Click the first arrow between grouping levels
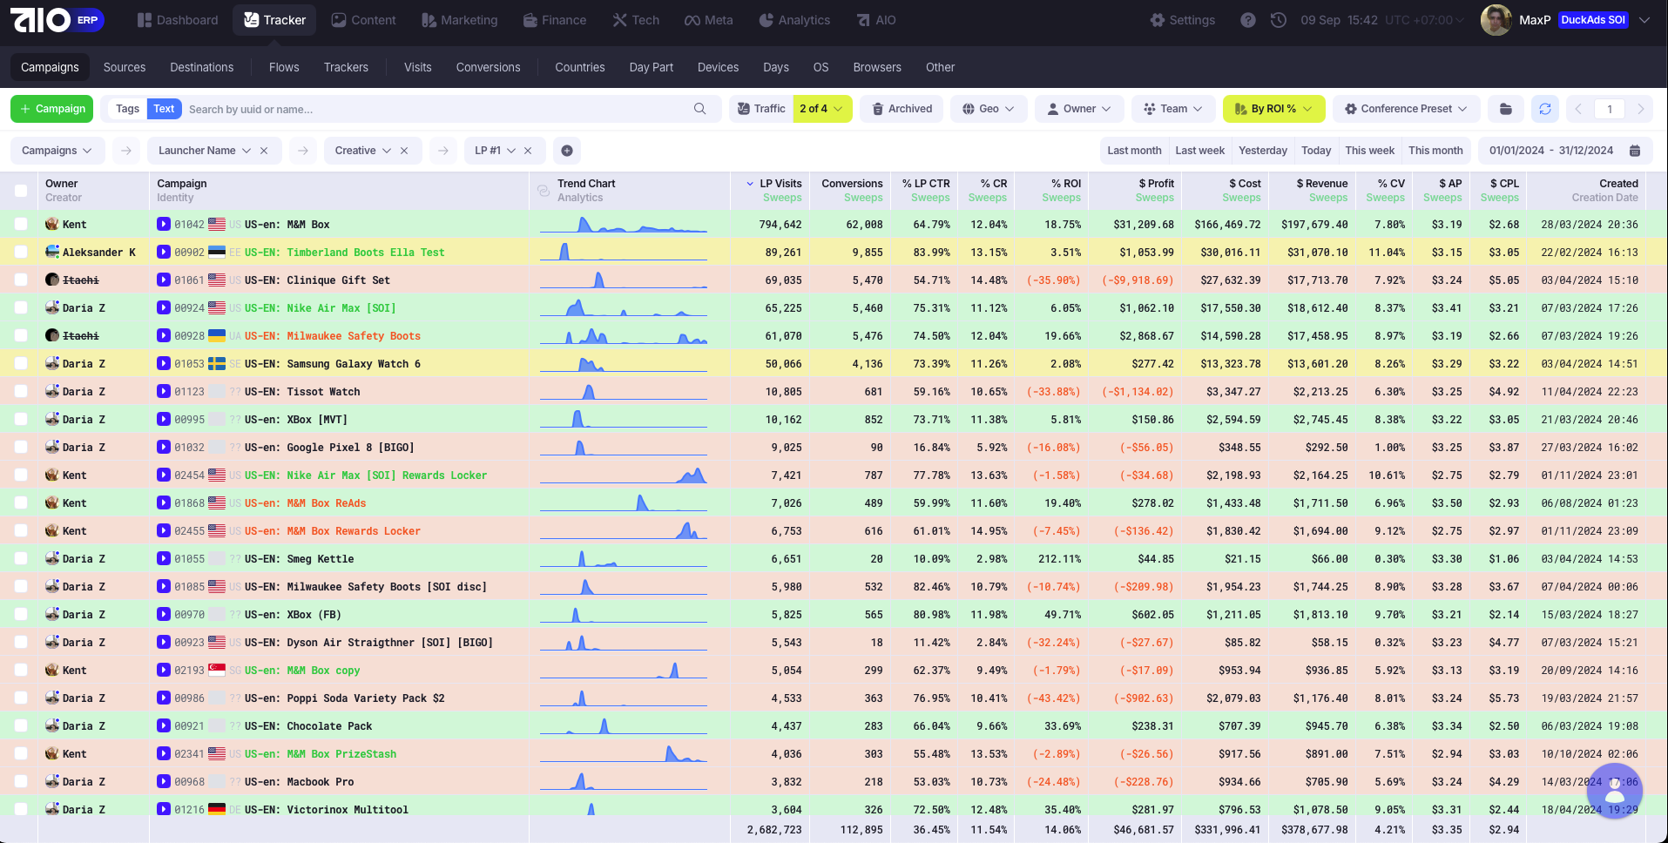1668x843 pixels. (126, 151)
